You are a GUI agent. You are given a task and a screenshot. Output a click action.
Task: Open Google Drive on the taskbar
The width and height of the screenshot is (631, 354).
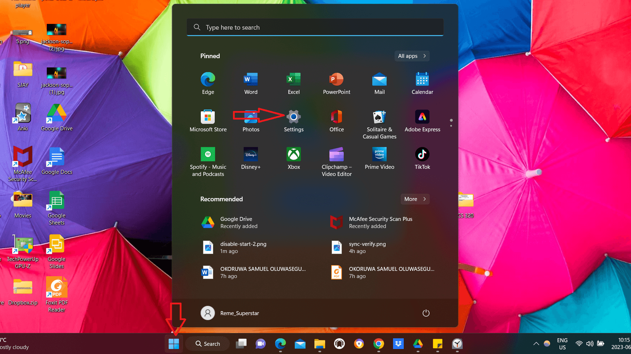point(418,344)
